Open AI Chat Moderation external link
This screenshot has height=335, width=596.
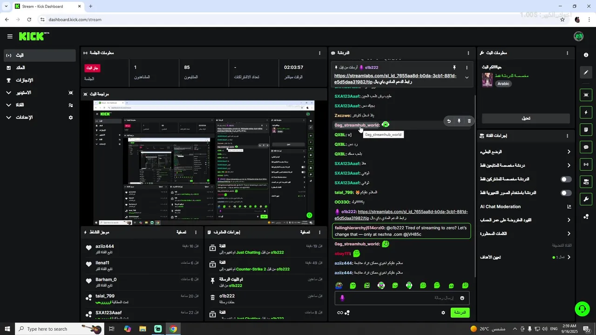tap(569, 207)
